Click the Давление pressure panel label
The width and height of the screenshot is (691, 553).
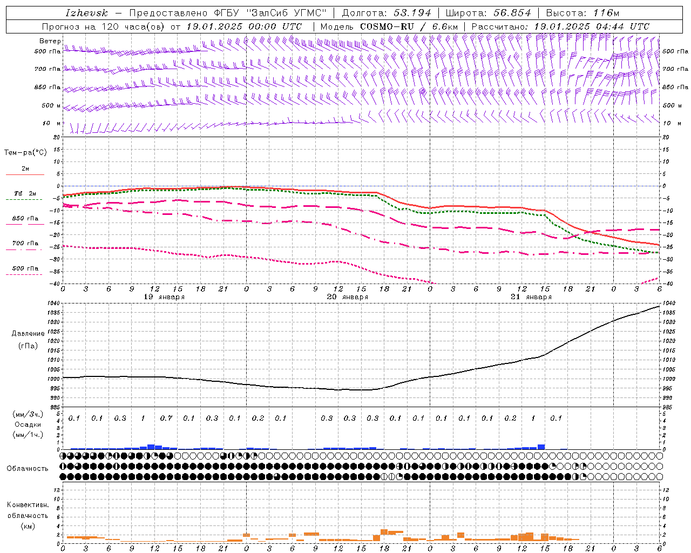coord(28,334)
